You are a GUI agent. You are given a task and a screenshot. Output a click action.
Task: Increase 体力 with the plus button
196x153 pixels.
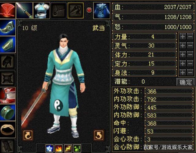pyautogui.click(x=183, y=55)
